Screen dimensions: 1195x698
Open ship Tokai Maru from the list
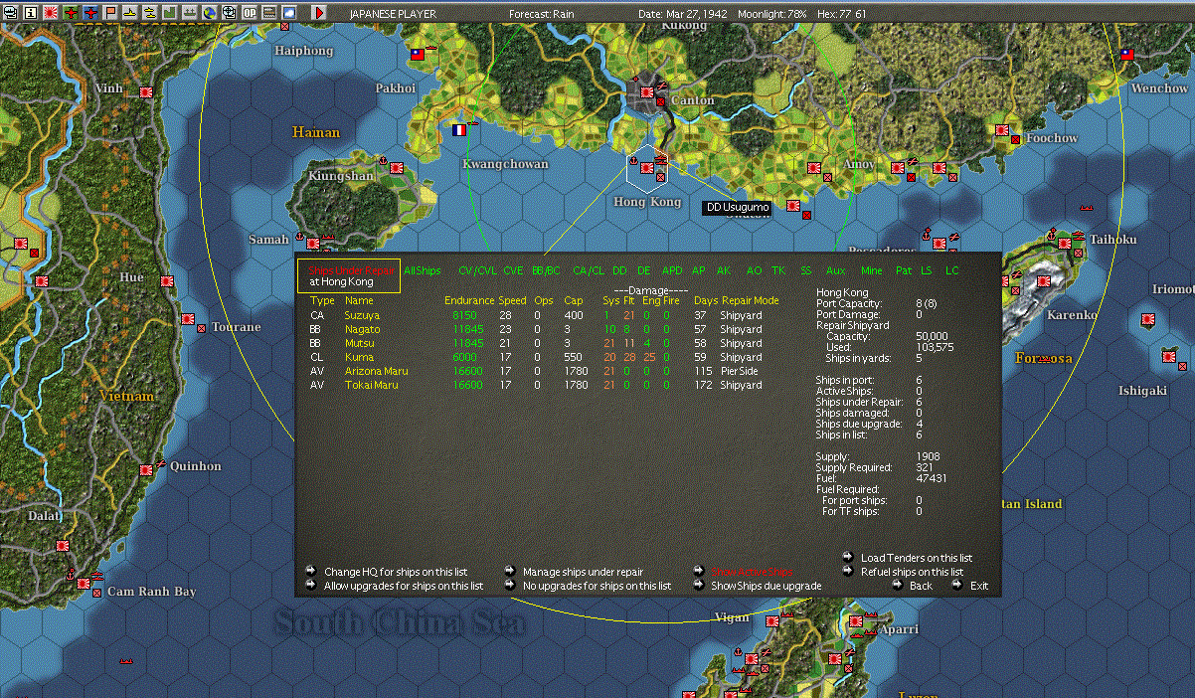pyautogui.click(x=371, y=385)
